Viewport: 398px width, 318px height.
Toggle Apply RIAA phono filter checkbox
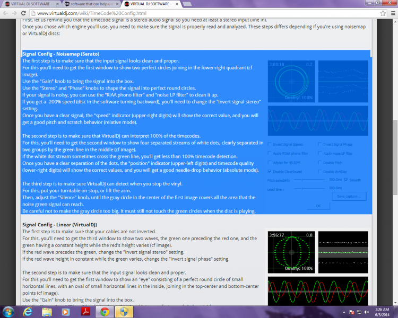coord(270,153)
